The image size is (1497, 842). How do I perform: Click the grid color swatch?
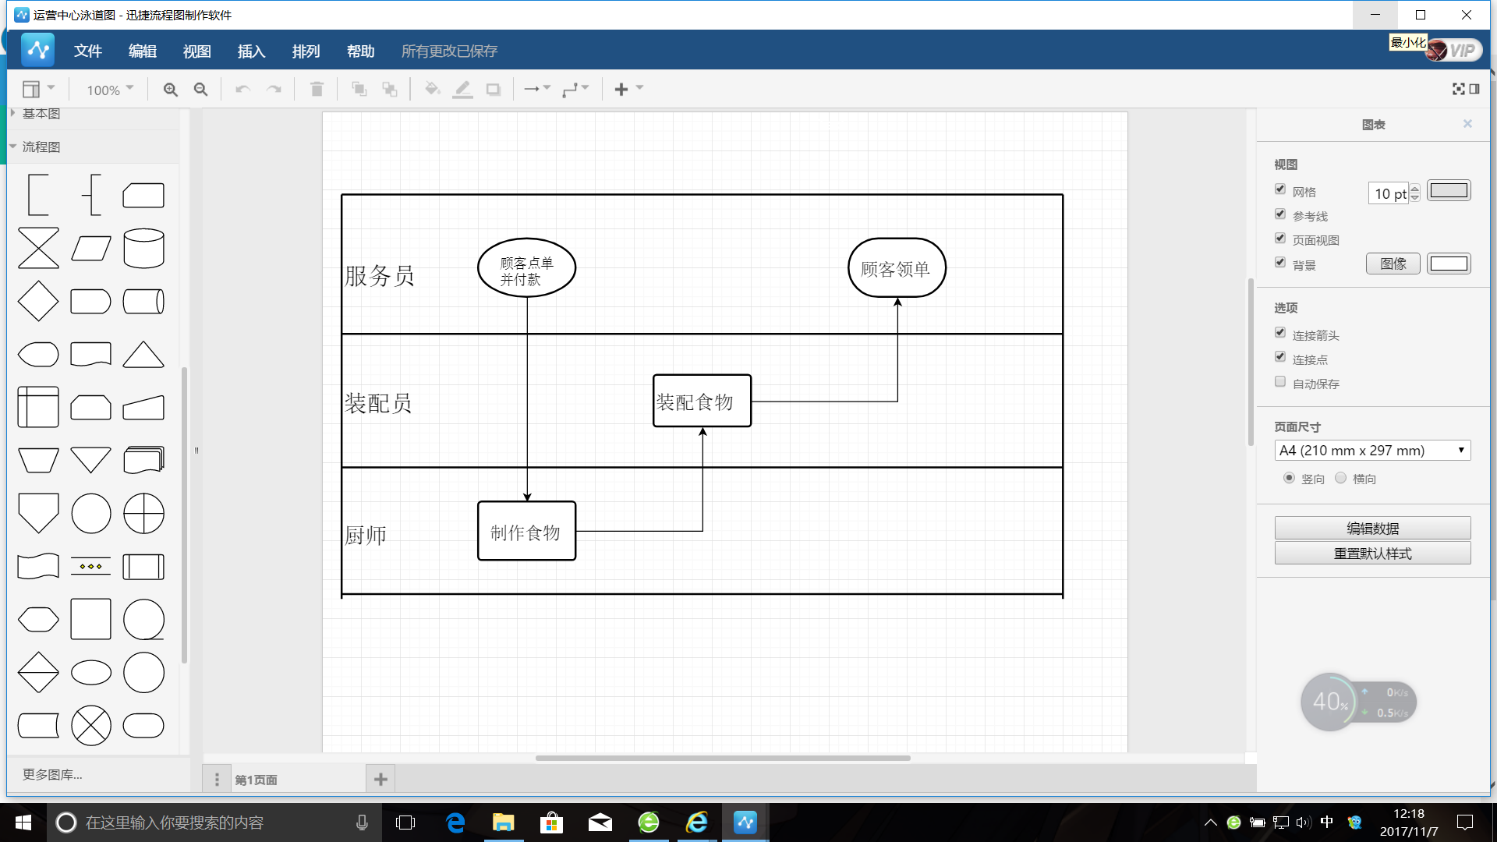pyautogui.click(x=1449, y=191)
